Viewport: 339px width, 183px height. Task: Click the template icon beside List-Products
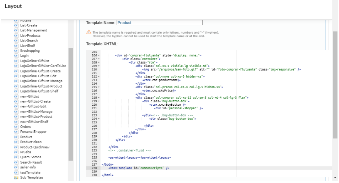coord(16,36)
